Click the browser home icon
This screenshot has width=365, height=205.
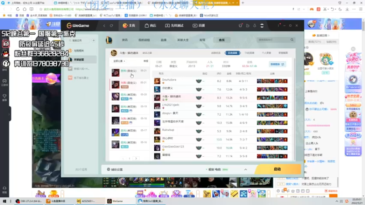coord(25,9)
